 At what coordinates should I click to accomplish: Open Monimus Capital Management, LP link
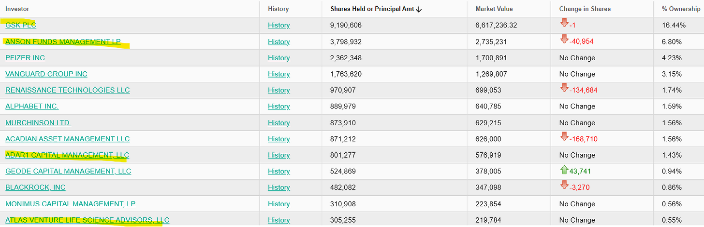click(x=71, y=203)
